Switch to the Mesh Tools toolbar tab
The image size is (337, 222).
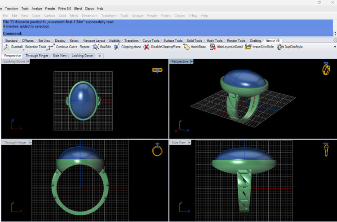[214, 41]
